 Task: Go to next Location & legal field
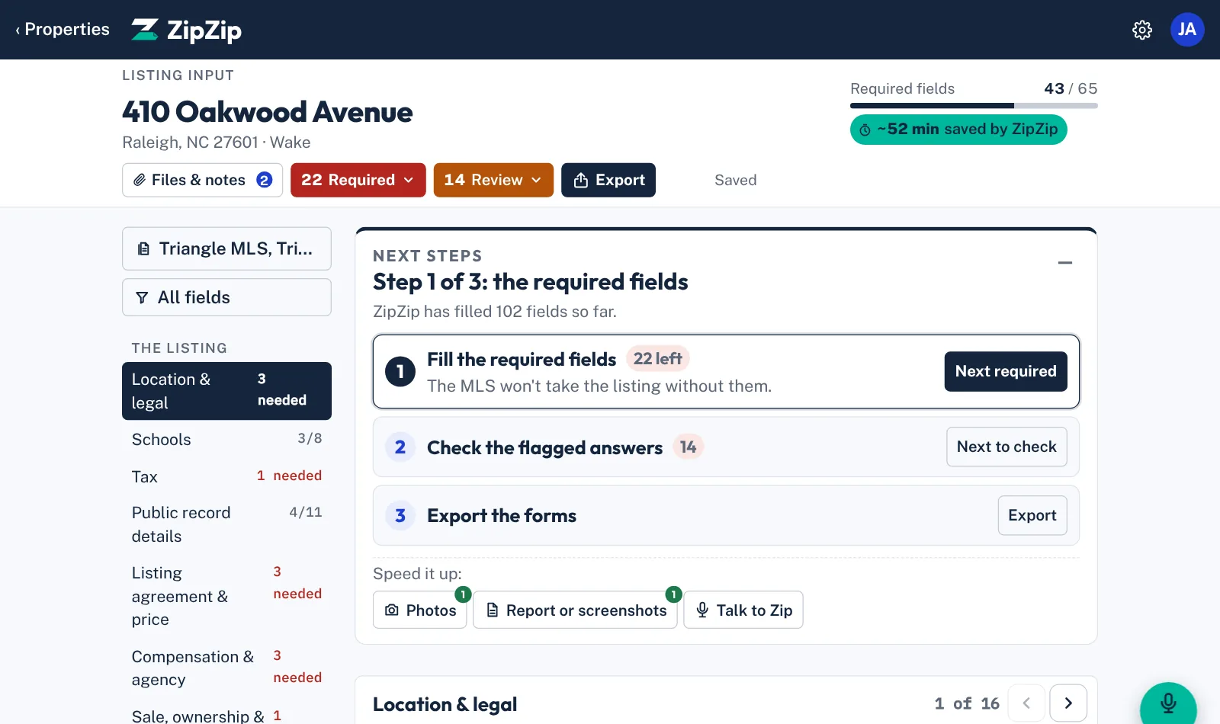point(1068,703)
